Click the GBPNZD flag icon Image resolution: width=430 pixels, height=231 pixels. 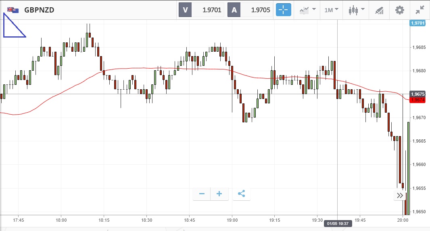(x=13, y=10)
